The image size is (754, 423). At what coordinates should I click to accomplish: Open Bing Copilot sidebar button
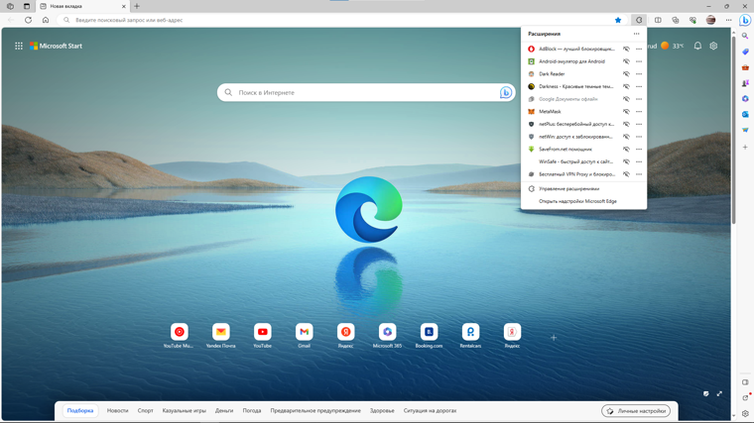tap(745, 20)
